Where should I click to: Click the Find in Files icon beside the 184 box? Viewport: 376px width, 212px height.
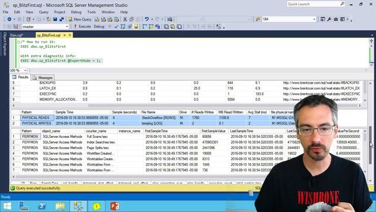click(x=258, y=19)
